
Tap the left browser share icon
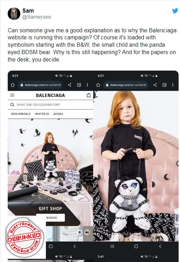(x=69, y=85)
